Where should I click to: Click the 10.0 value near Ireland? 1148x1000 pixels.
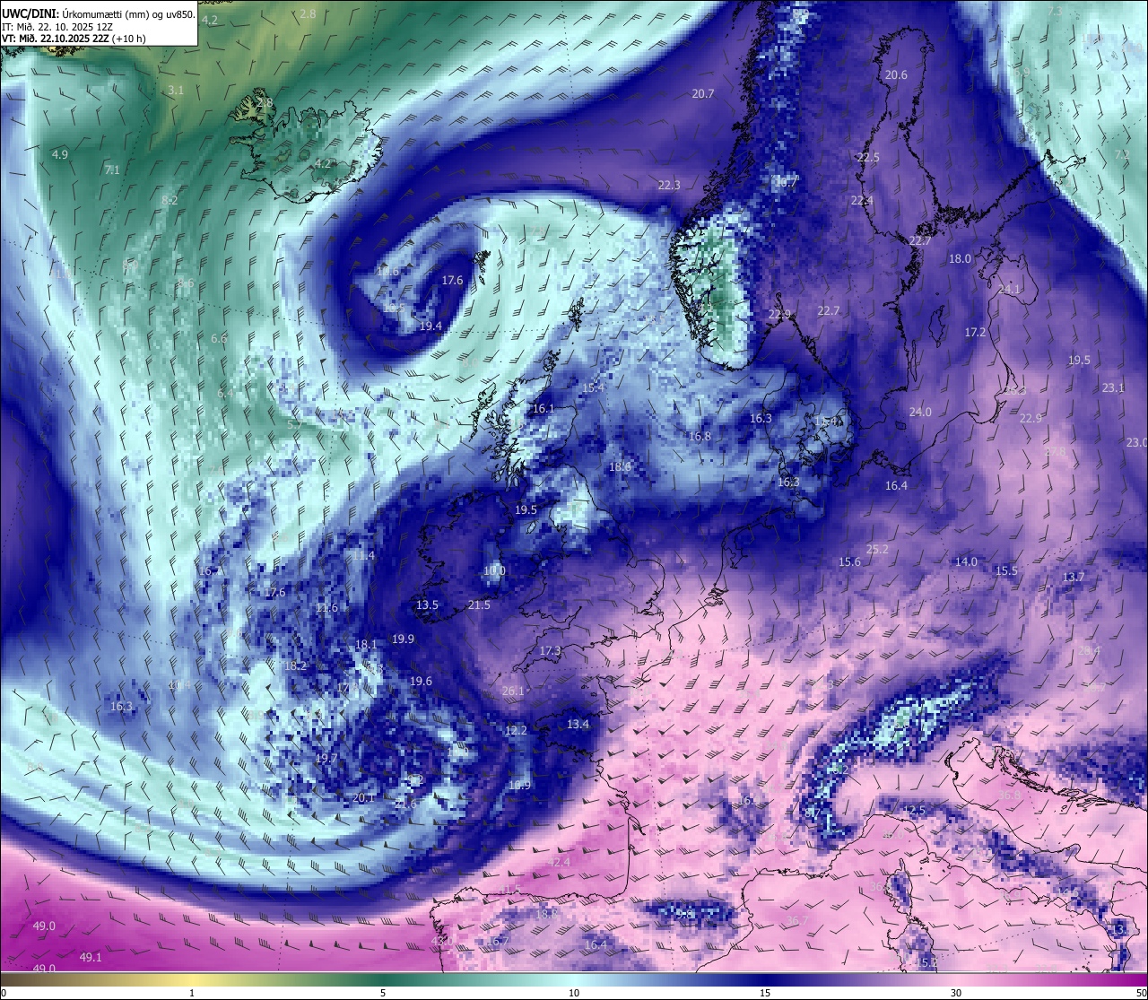click(494, 571)
